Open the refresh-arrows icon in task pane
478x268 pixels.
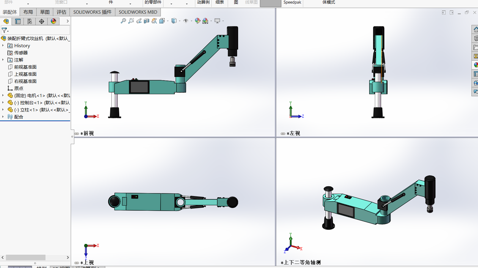tap(476, 83)
